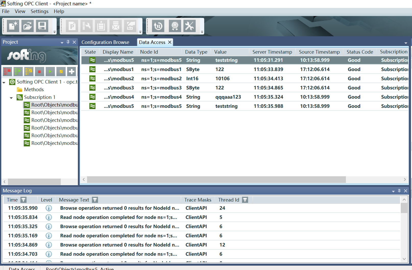Click the greyed-out clipboard toolbar icon
The width and height of the screenshot is (412, 270).
(101, 26)
